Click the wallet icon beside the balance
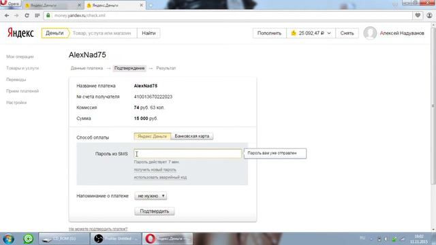 (294, 33)
